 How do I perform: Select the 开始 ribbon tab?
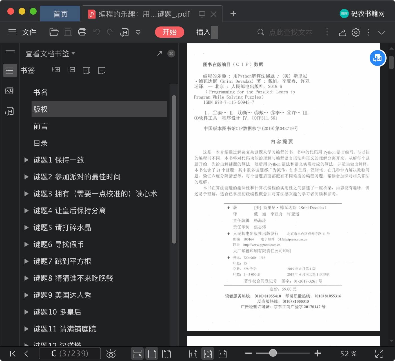(x=169, y=32)
